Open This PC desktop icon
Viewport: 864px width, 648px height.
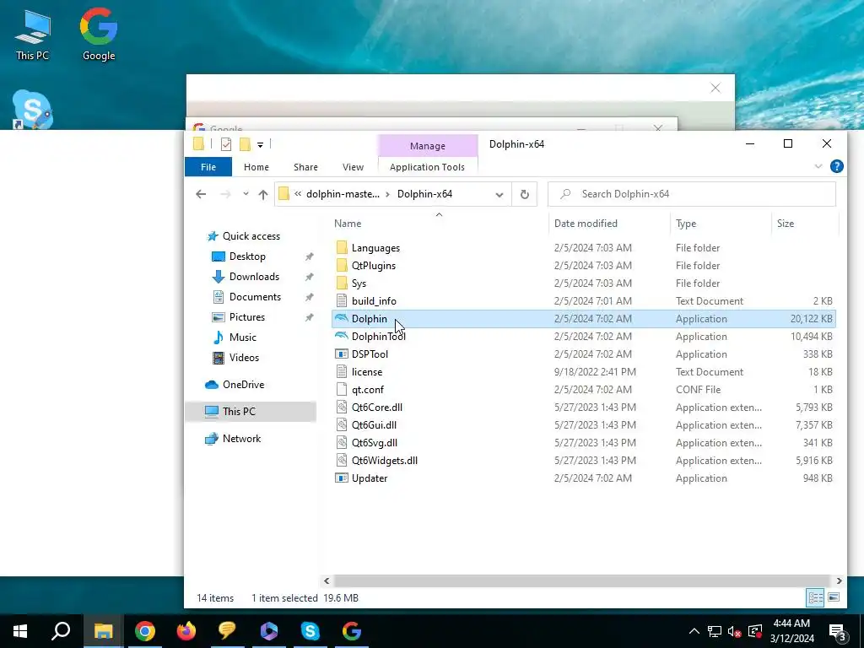coord(33,34)
